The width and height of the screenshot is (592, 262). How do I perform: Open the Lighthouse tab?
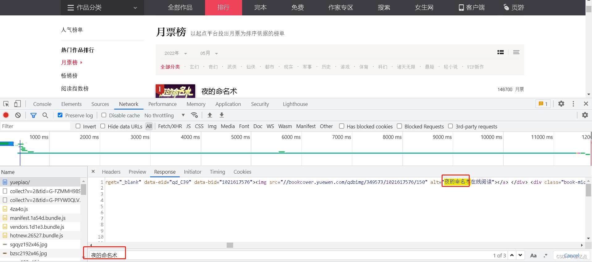pyautogui.click(x=295, y=104)
